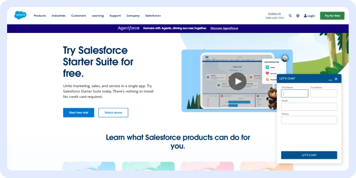Focus the Email input field
This screenshot has width=356, height=178.
click(x=309, y=107)
